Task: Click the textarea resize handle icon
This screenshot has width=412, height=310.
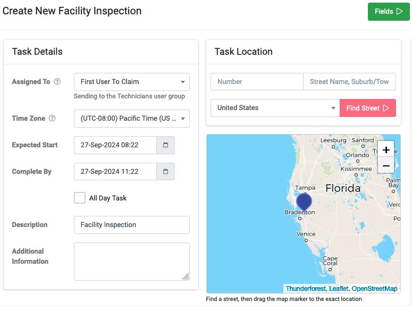Action: pos(186,277)
